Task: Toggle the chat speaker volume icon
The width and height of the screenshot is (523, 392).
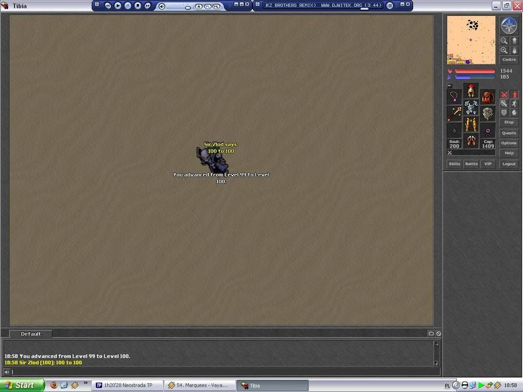Action: (x=7, y=372)
